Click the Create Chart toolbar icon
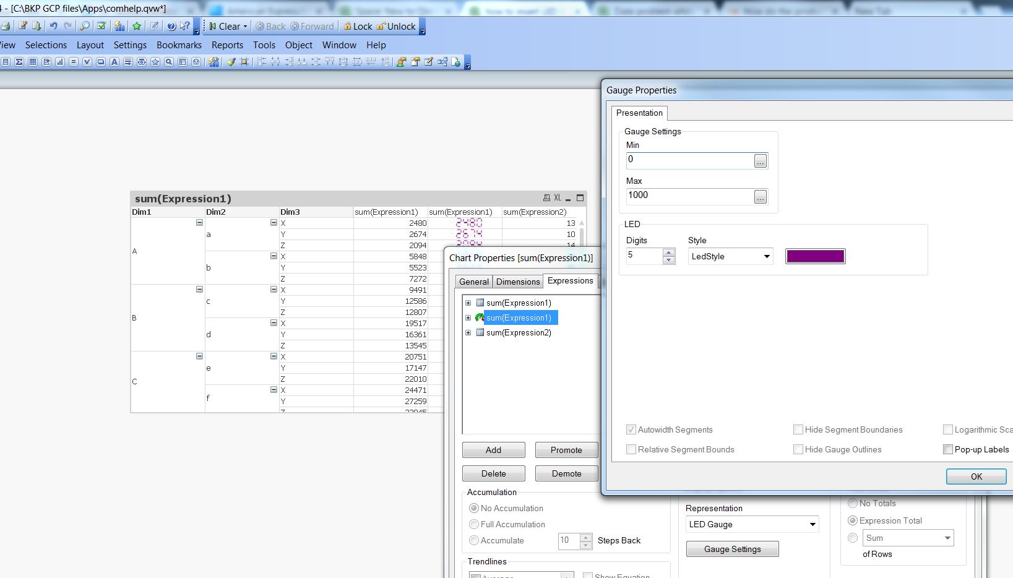Viewport: 1013px width, 578px height. tap(119, 26)
